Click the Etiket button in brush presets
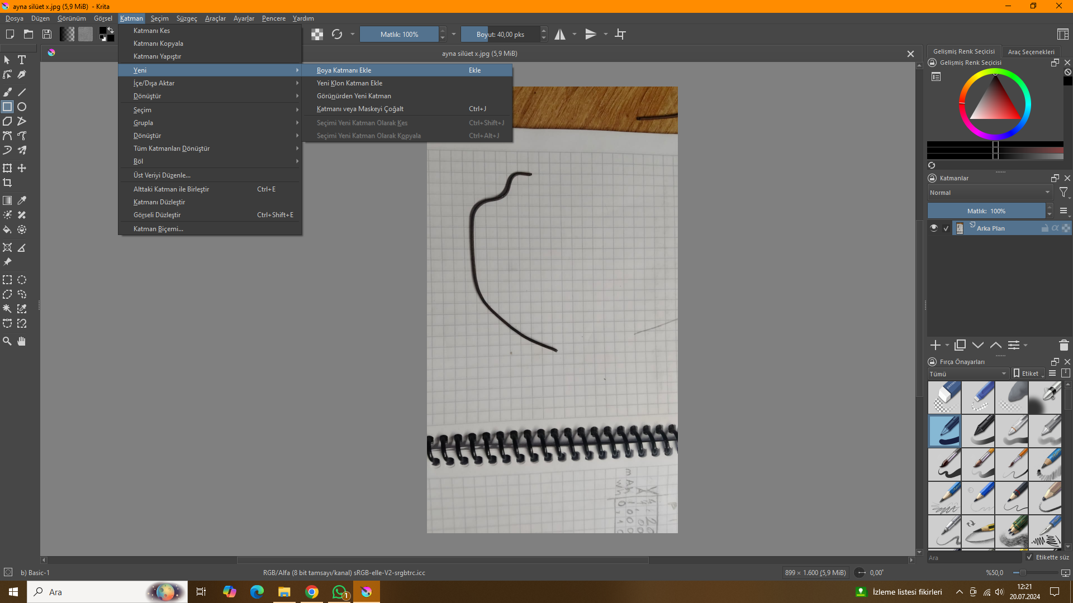 point(1028,374)
